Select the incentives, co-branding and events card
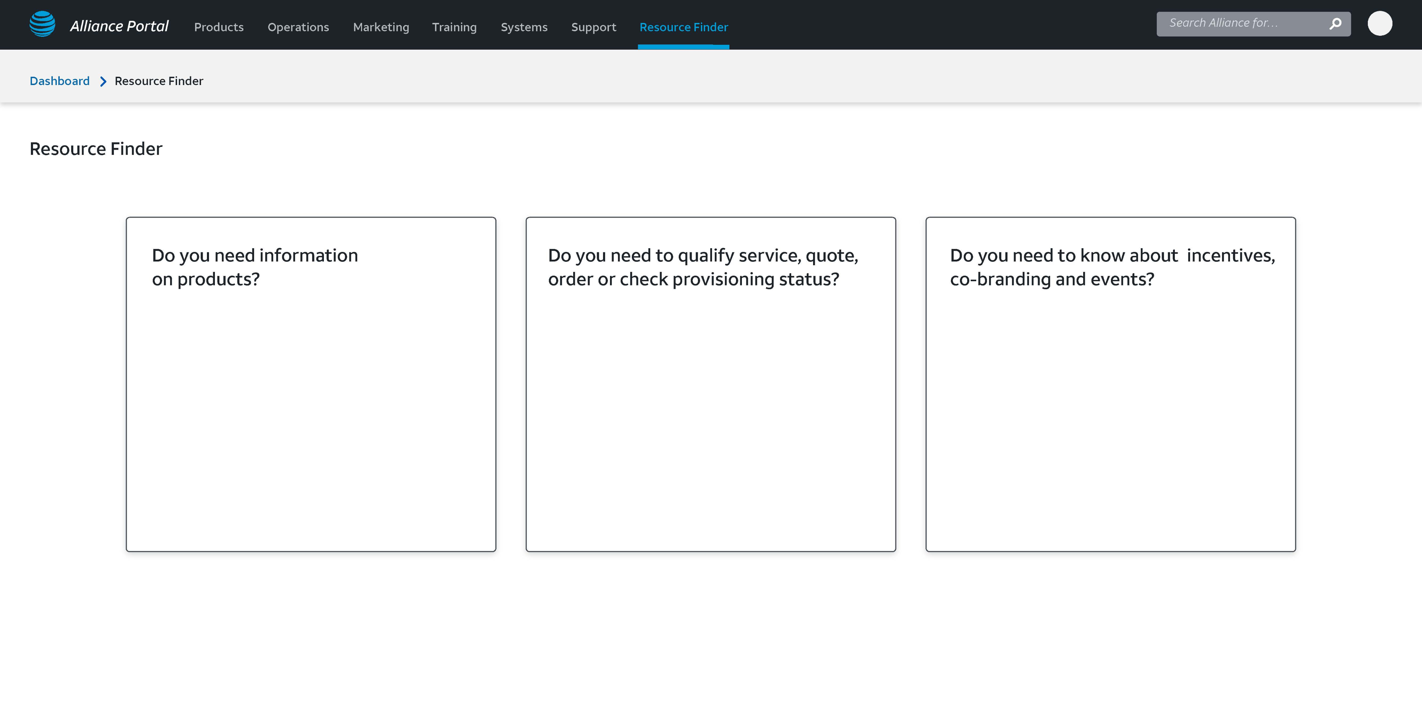1422x711 pixels. pos(1110,384)
